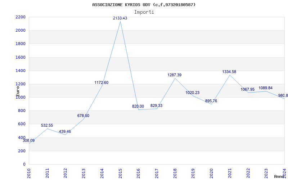The width and height of the screenshot is (288, 180).
Task: Click the data label 1020.23
Action: tap(193, 93)
